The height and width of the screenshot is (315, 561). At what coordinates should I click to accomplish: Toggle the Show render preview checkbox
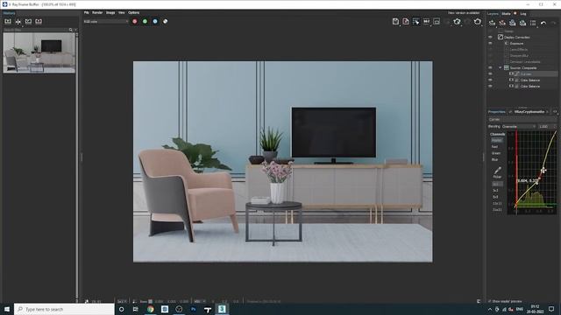(x=490, y=301)
